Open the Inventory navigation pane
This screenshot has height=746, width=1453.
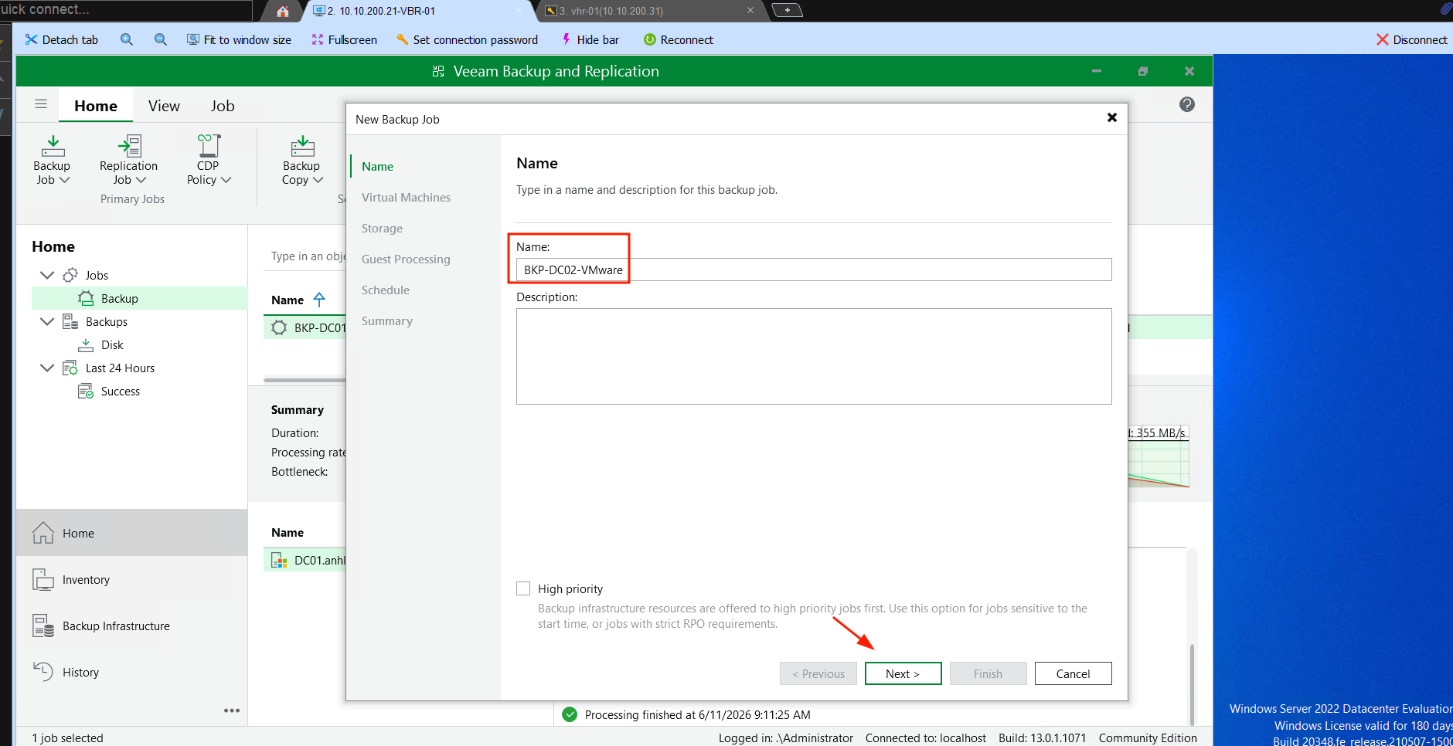tap(131, 579)
